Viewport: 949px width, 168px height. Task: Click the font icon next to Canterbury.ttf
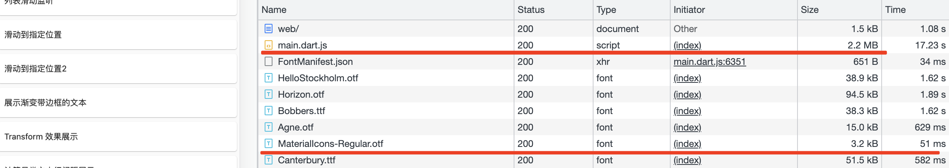point(268,160)
